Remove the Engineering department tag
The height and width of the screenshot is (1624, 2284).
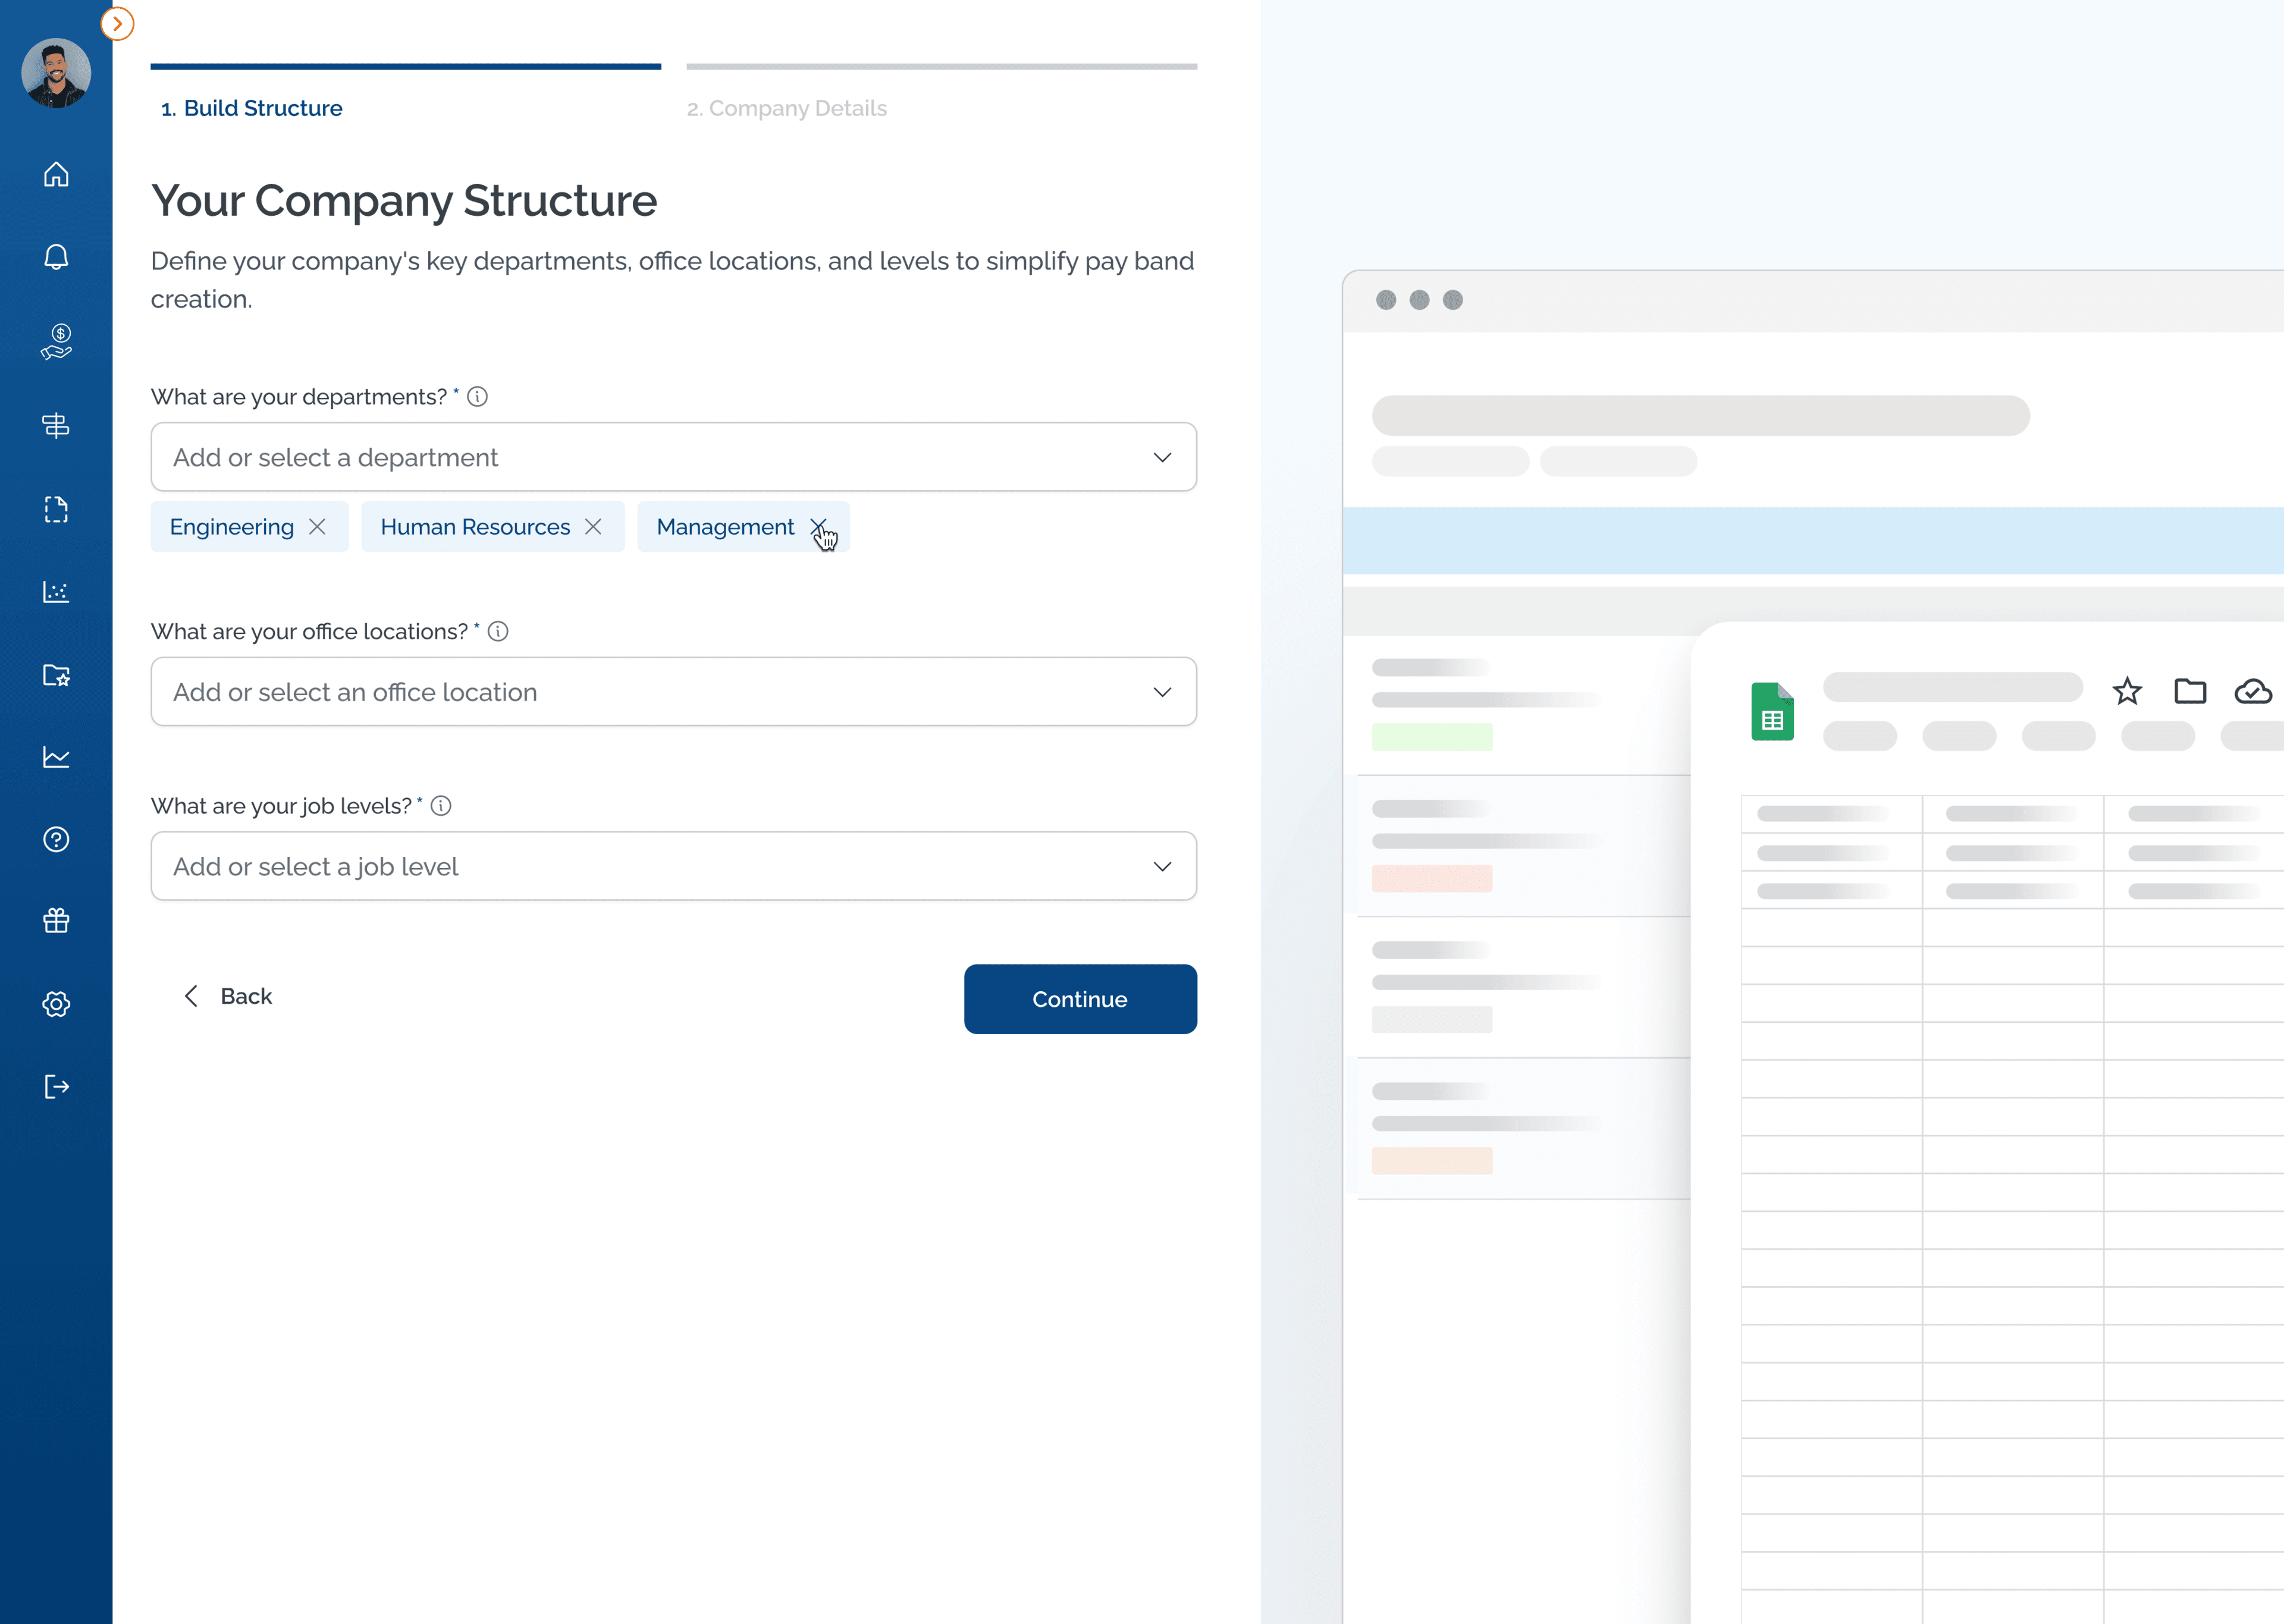(317, 527)
